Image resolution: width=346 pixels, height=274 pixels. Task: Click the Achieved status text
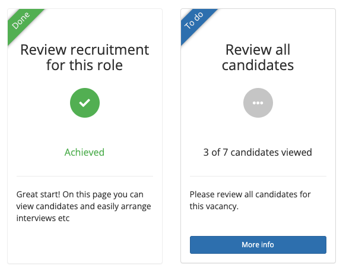click(84, 152)
